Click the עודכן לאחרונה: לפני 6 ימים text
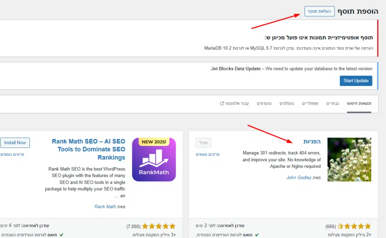Viewport: 386px width, 238px height. point(25,226)
